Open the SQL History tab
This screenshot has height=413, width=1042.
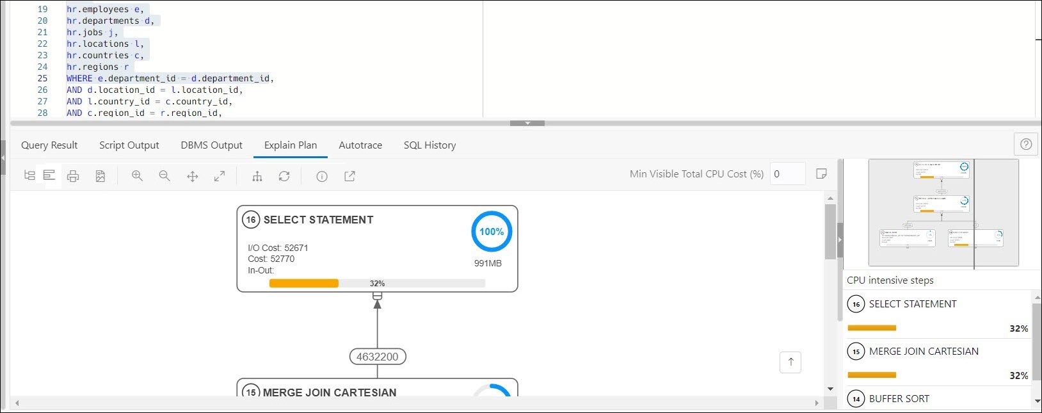(x=430, y=145)
